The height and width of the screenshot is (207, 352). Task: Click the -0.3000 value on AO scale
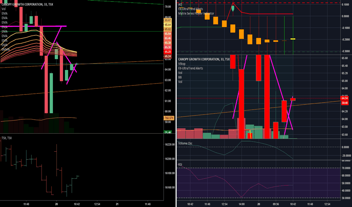coord(346,51)
